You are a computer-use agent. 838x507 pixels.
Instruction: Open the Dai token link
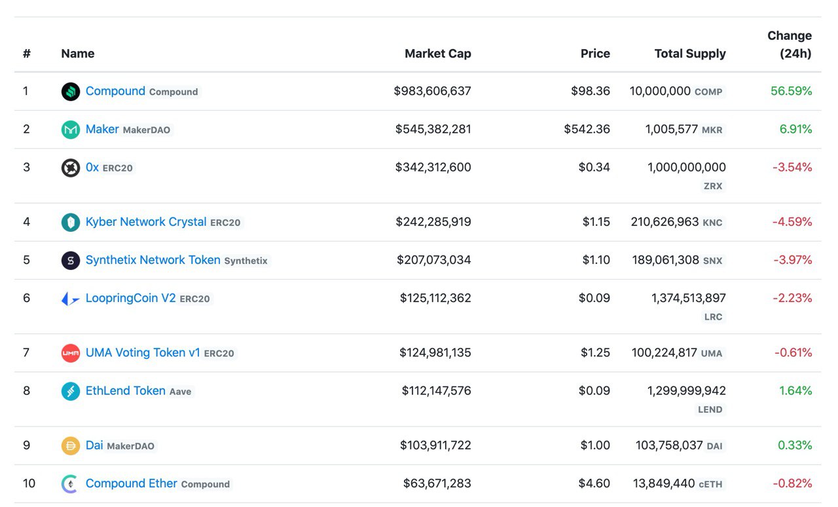tap(94, 445)
